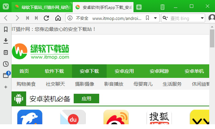Go back one page
The height and width of the screenshot is (129, 215).
(x=6, y=18)
